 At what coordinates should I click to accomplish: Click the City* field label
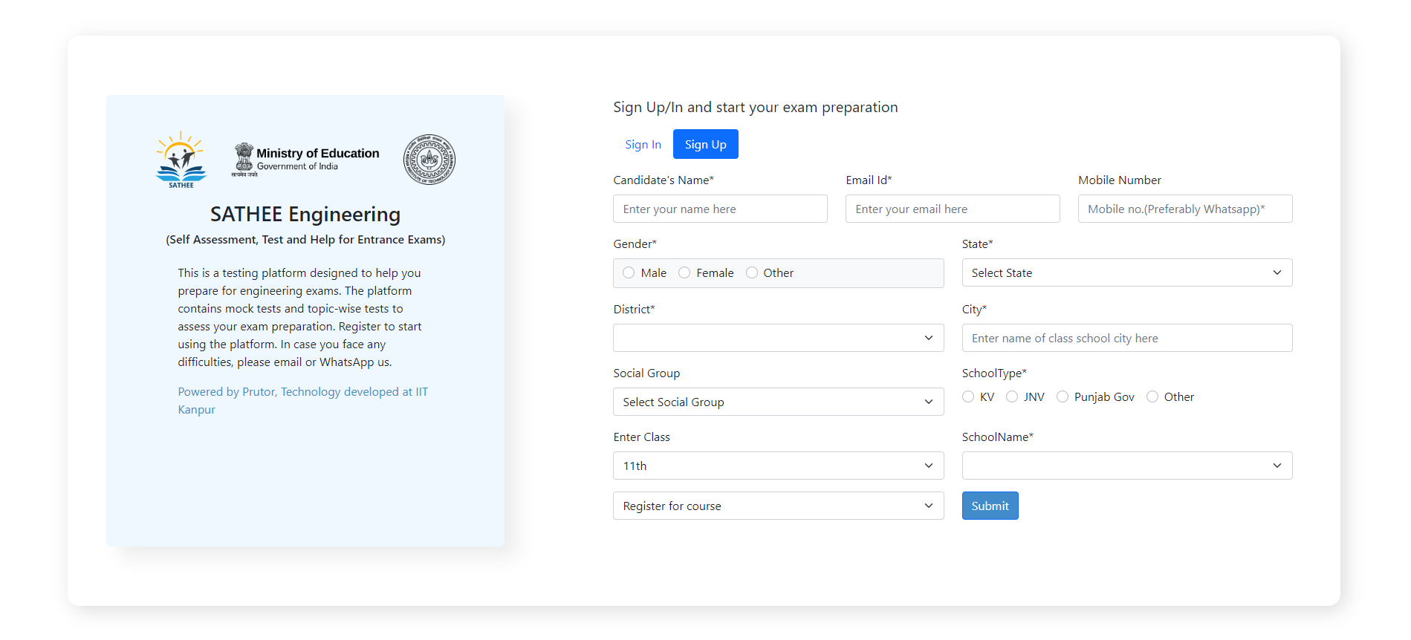click(974, 309)
